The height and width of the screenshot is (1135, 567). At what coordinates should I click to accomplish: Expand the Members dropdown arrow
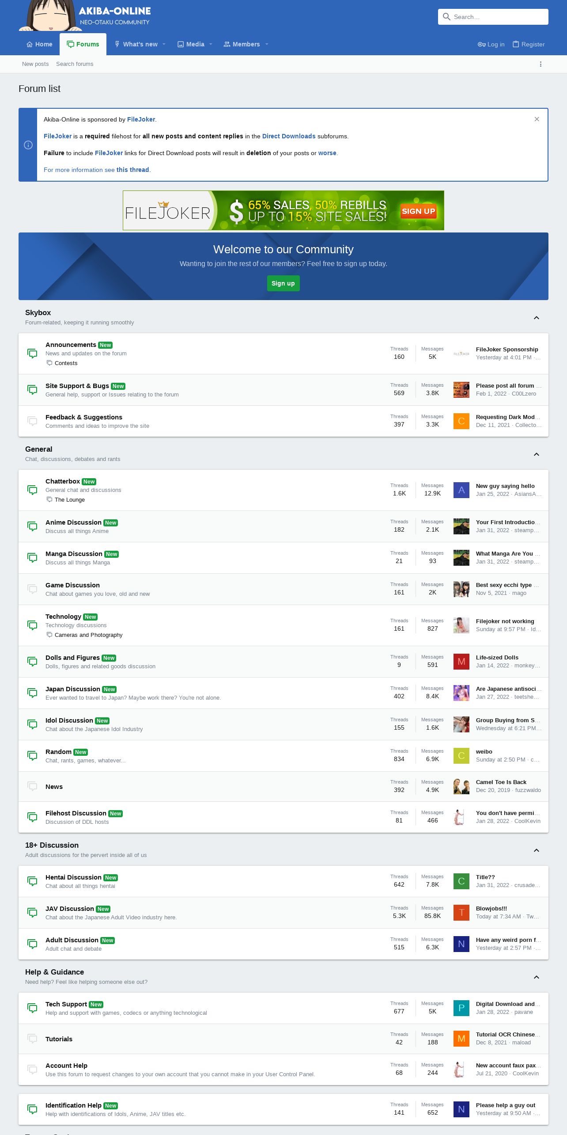pyautogui.click(x=267, y=44)
